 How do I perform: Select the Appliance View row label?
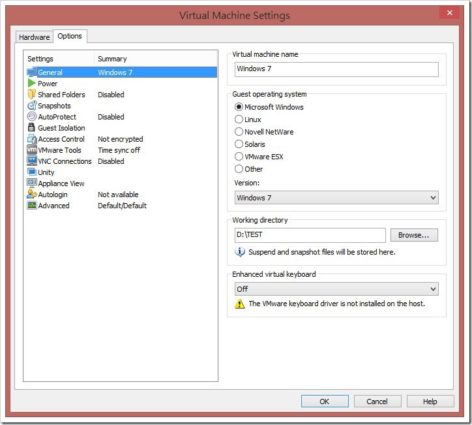coord(61,183)
